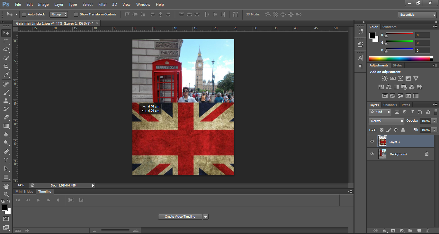
Task: Click the zoom percentage field 44%
Action: click(21, 185)
